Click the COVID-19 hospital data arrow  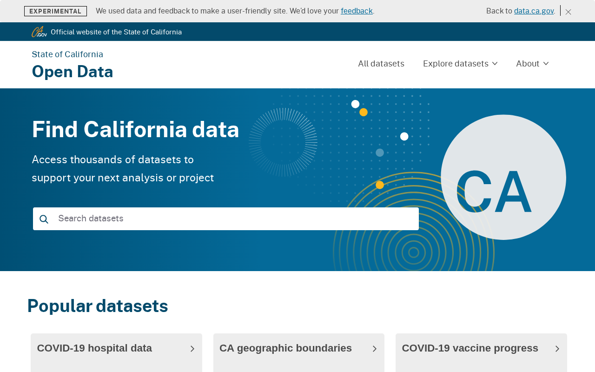click(x=192, y=349)
